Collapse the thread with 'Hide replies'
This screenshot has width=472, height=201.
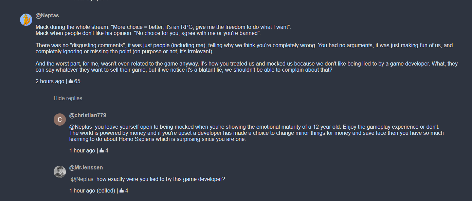pyautogui.click(x=68, y=98)
